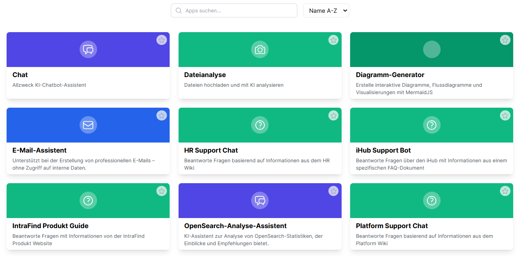Click the question mark icon on HR Support Chat
This screenshot has width=519, height=256.
[x=260, y=125]
